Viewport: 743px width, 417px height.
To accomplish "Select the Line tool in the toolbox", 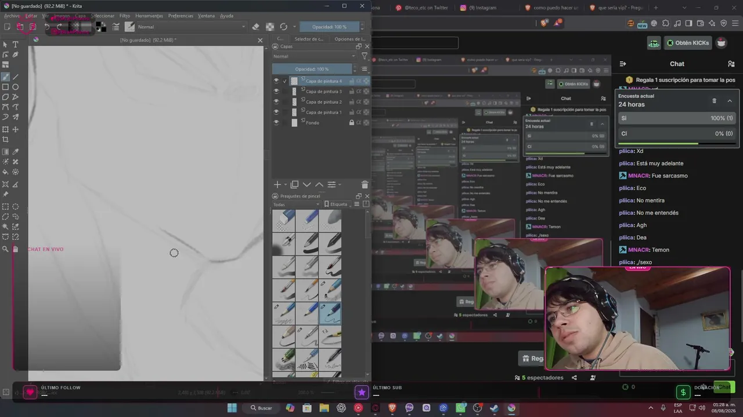I will click(16, 76).
